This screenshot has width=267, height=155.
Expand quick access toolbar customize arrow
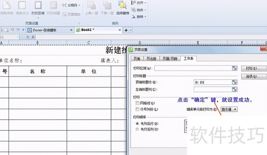[x=23, y=30]
